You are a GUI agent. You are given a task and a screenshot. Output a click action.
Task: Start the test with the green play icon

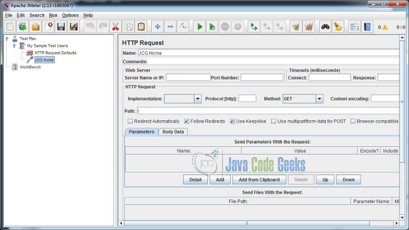click(200, 27)
